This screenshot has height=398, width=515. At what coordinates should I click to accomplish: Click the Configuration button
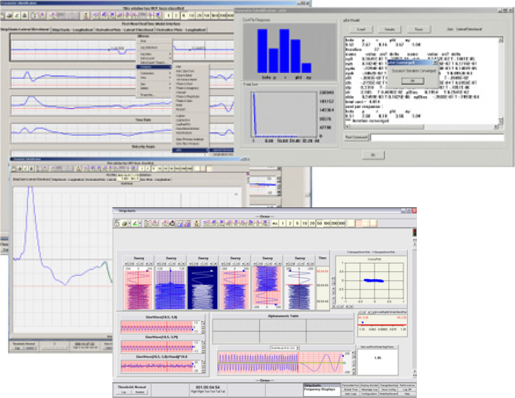[370, 393]
